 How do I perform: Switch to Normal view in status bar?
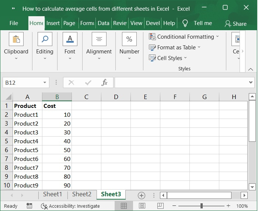point(124,206)
